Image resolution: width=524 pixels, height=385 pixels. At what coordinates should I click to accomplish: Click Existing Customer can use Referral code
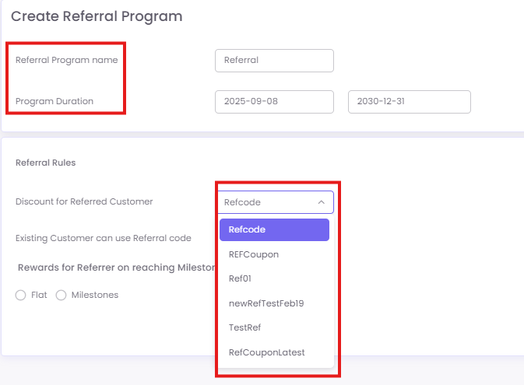click(x=104, y=238)
